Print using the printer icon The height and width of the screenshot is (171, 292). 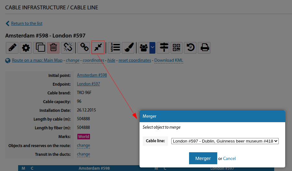[x=204, y=48]
